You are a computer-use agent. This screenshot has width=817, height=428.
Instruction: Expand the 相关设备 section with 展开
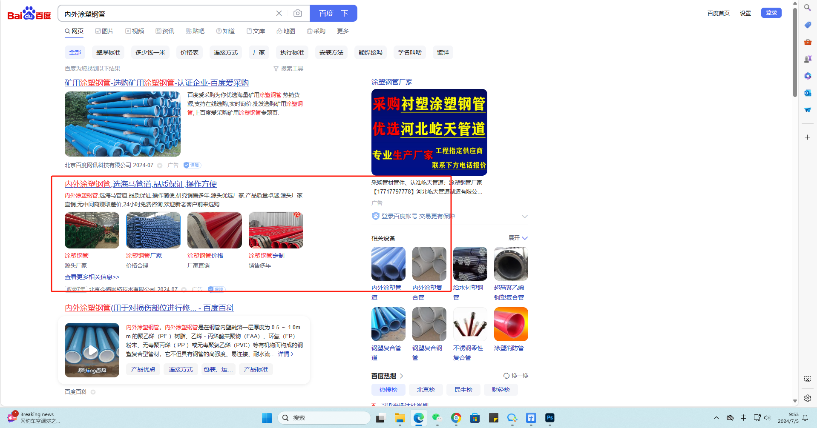click(x=518, y=238)
